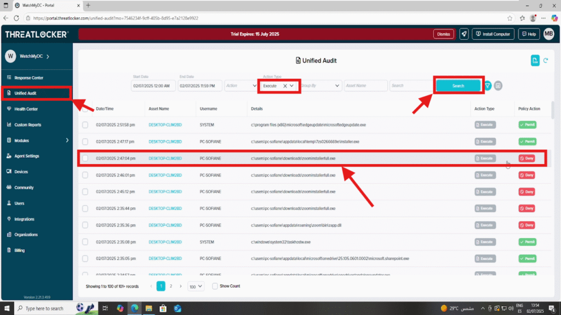The image size is (561, 315).
Task: Open Windows Start menu
Action: (x=7, y=308)
